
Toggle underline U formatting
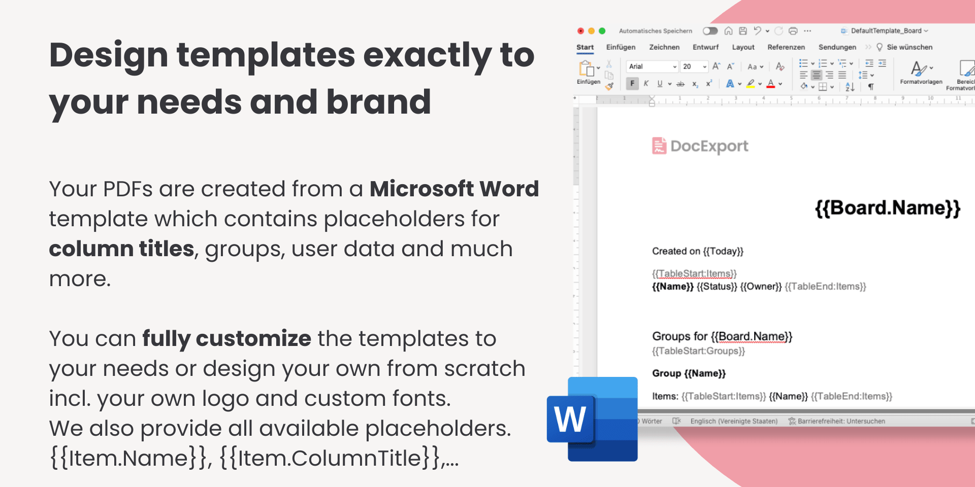(660, 84)
